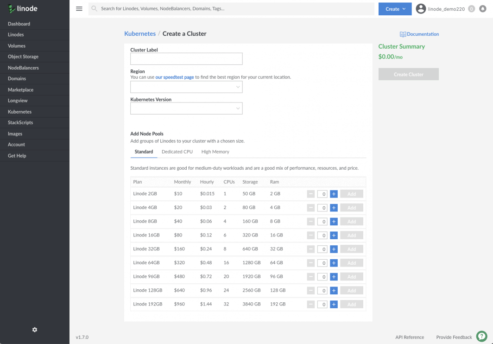Open the settings gear in the sidebar
493x344 pixels.
pos(35,330)
